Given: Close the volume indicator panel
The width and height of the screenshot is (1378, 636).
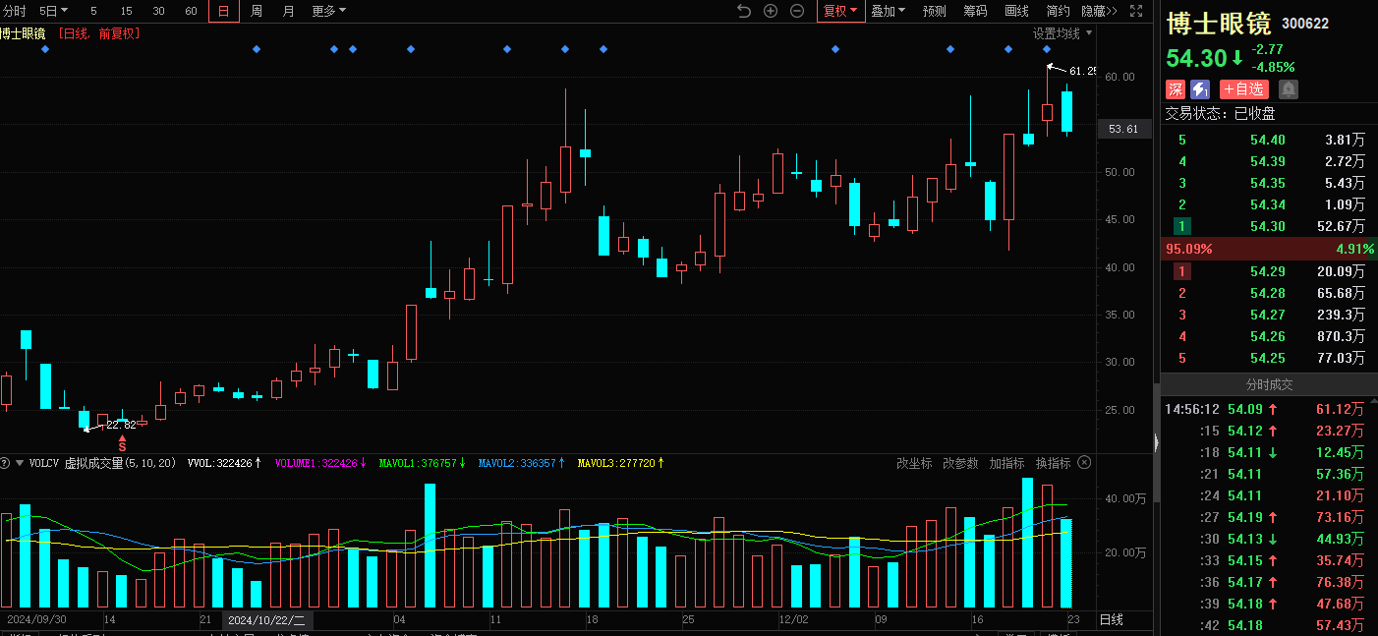Looking at the screenshot, I should [x=1084, y=462].
